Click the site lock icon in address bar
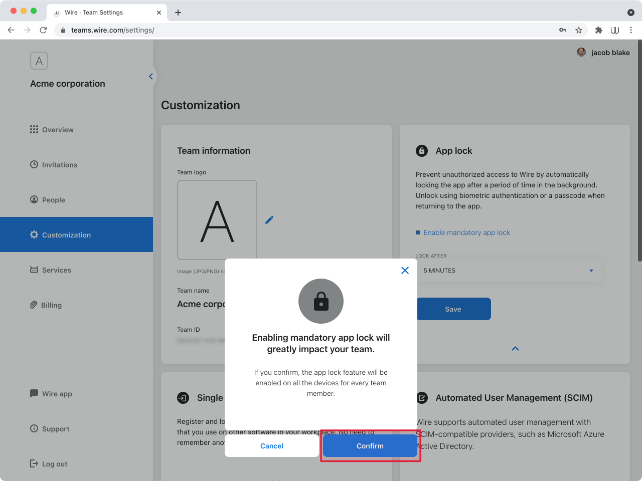 (x=63, y=30)
